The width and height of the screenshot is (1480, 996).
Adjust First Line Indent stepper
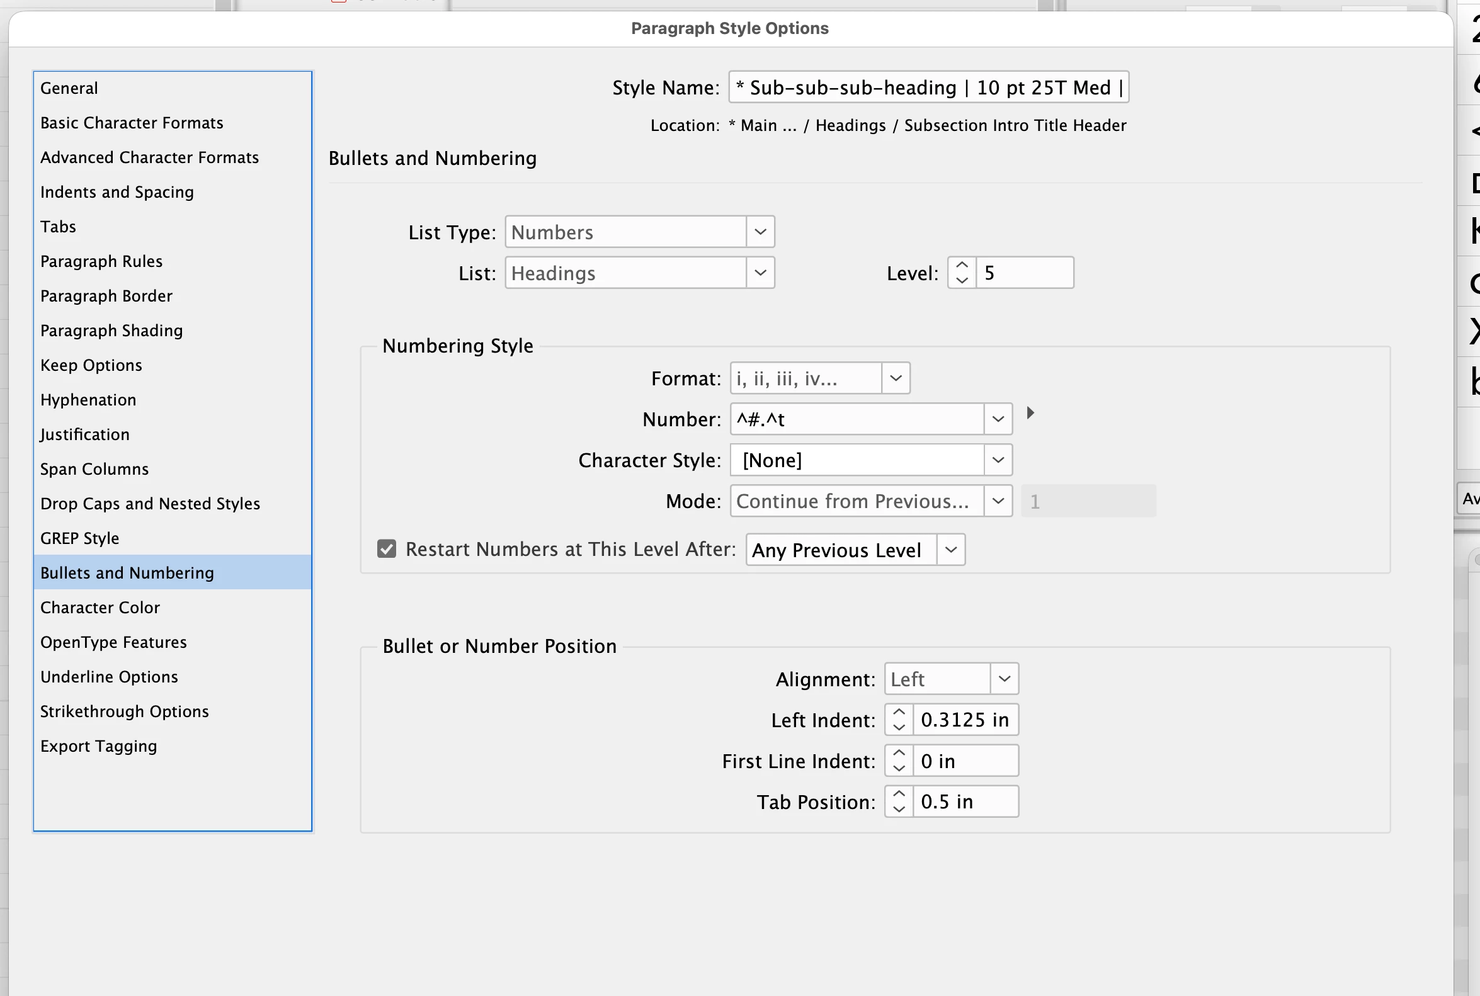point(899,761)
